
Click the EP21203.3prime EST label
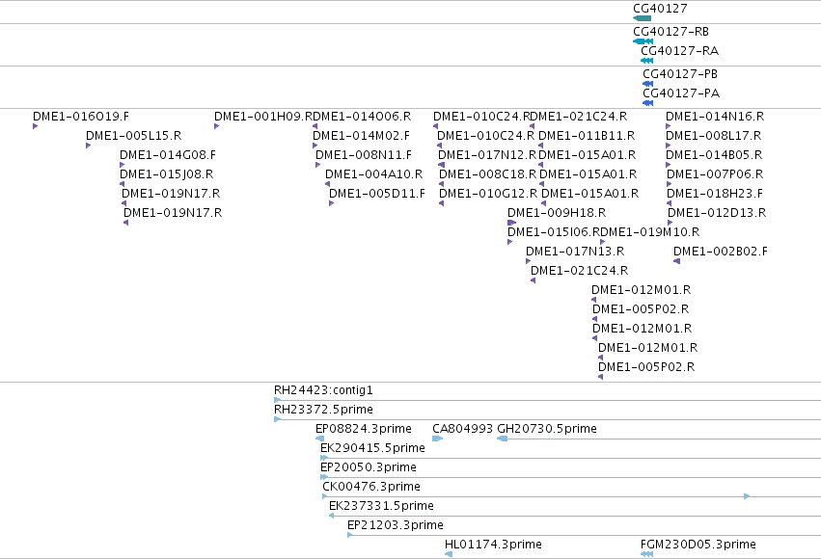(x=396, y=525)
